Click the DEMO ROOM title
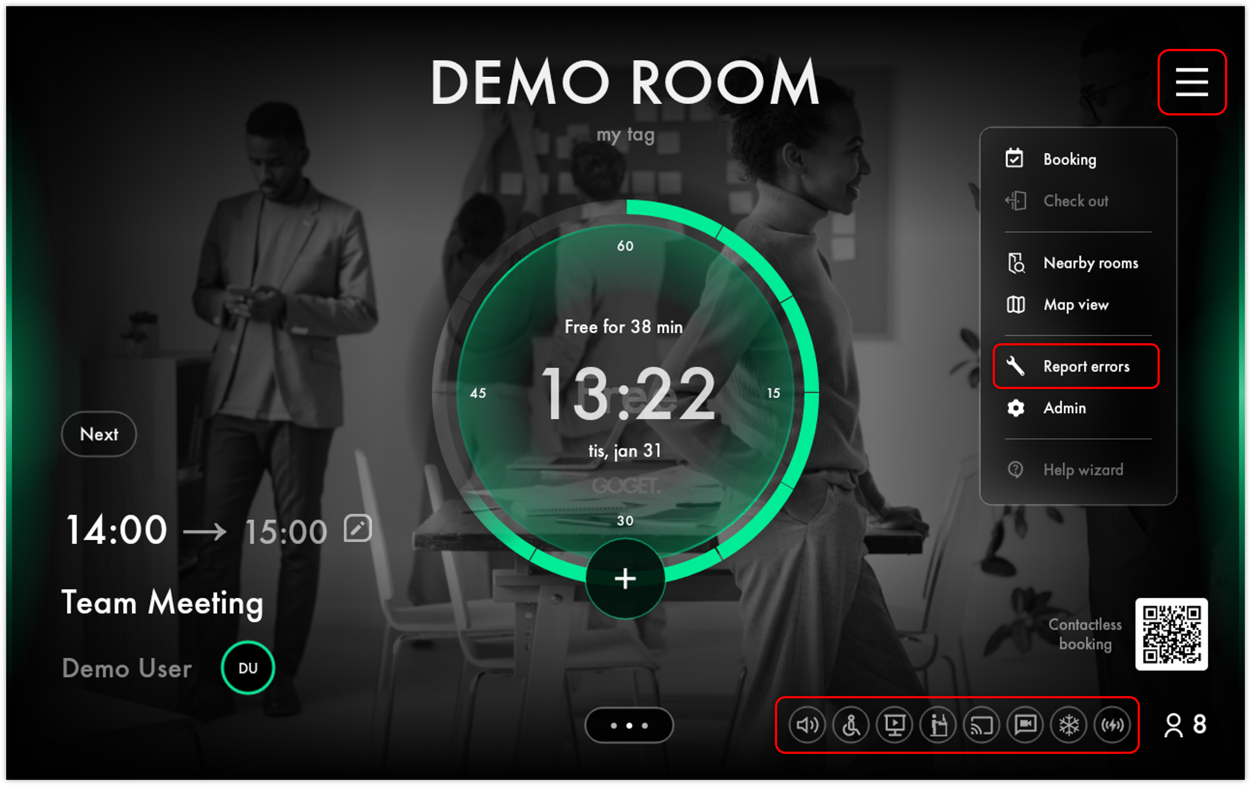The image size is (1251, 786). tap(625, 82)
